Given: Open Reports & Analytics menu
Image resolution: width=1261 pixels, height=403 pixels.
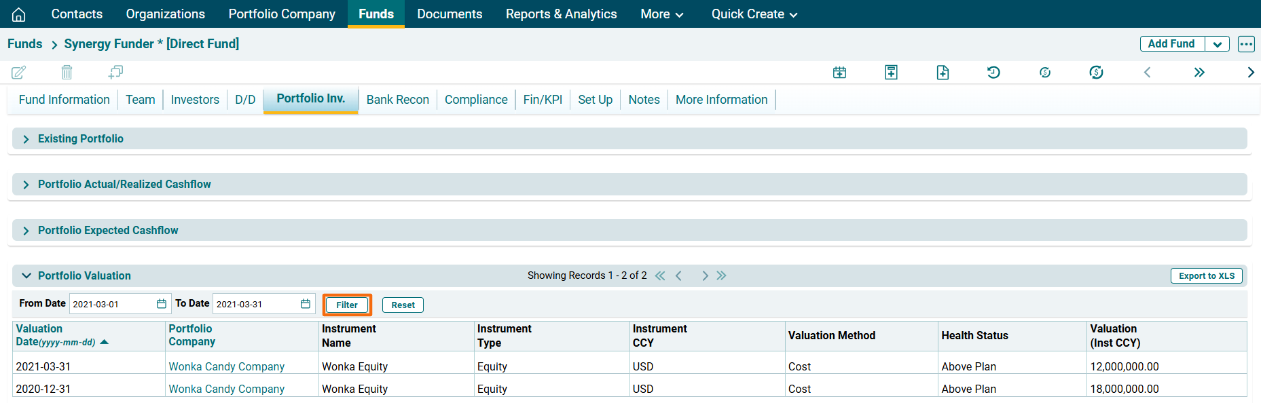Looking at the screenshot, I should click(561, 14).
